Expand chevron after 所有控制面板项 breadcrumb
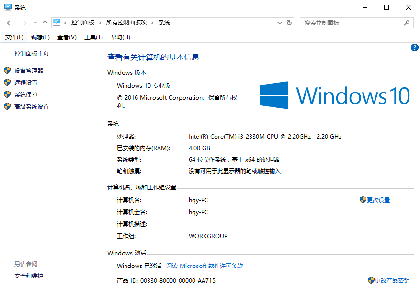The height and width of the screenshot is (290, 420). point(152,23)
